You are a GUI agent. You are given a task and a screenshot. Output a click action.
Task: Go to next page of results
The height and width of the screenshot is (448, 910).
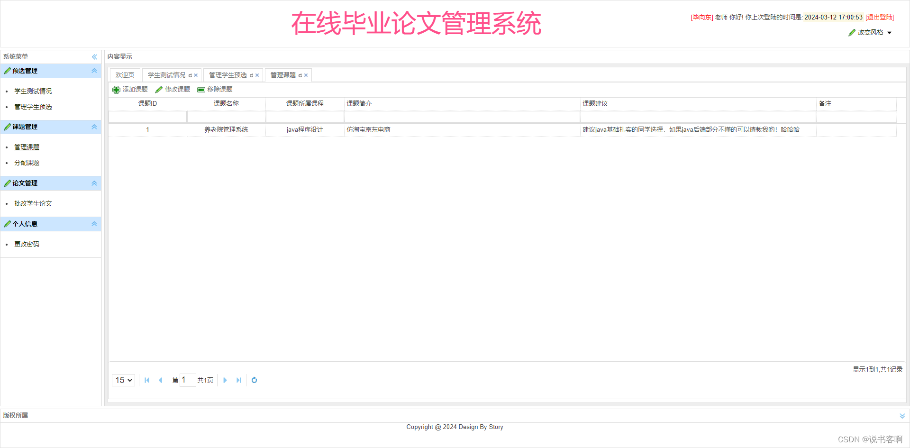click(x=225, y=380)
